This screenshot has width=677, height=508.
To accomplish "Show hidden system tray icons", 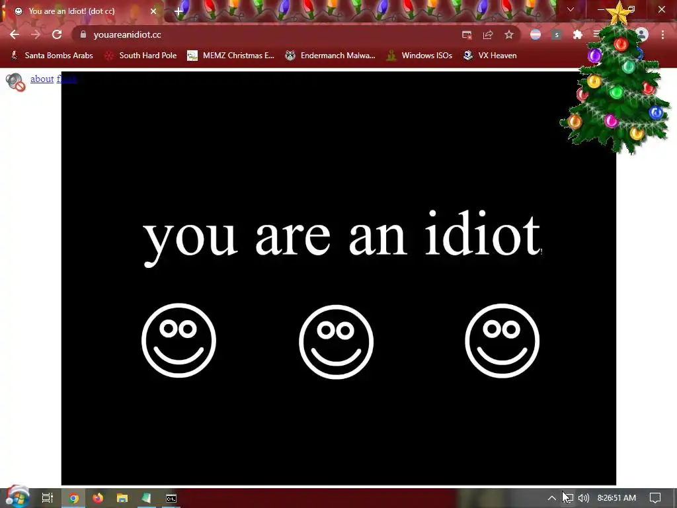I will tap(552, 498).
